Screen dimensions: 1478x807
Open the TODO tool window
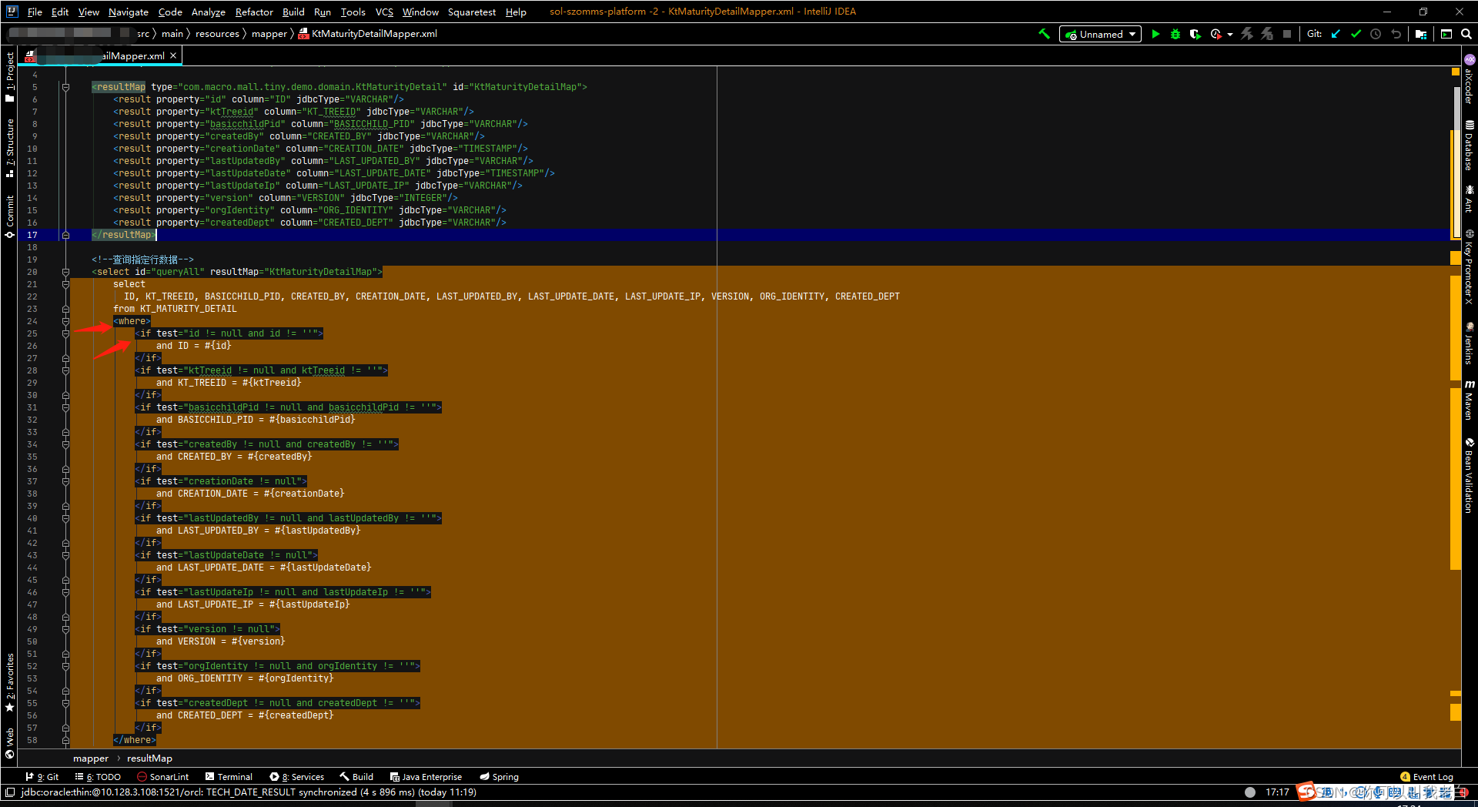(x=99, y=776)
